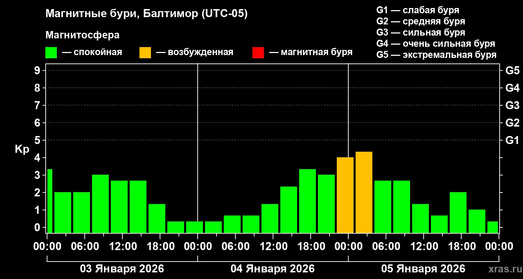Click the last 00:00 time tick label

499,247
